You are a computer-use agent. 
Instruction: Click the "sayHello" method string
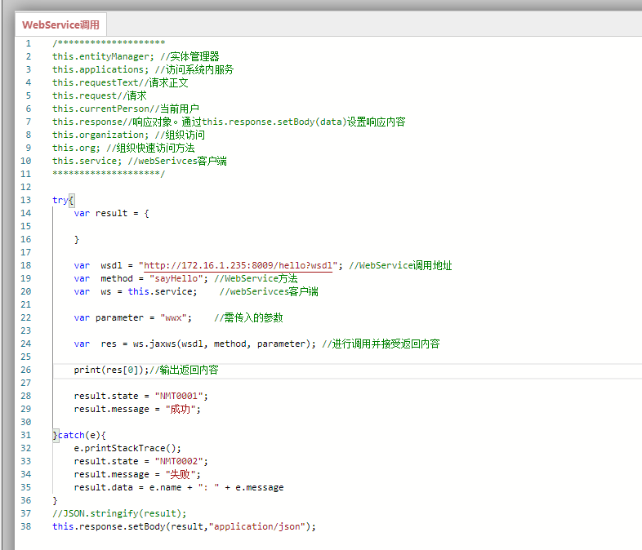[176, 278]
